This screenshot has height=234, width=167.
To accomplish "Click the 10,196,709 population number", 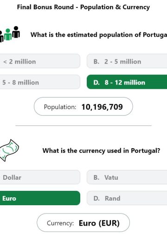I will 102,107.
